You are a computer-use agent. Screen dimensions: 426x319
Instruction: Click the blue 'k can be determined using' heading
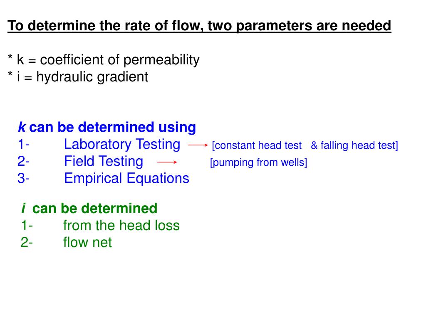pos(107,127)
